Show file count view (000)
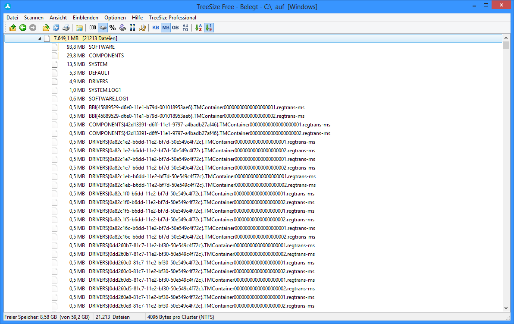Viewport: 514px width, 324px height. (x=93, y=28)
